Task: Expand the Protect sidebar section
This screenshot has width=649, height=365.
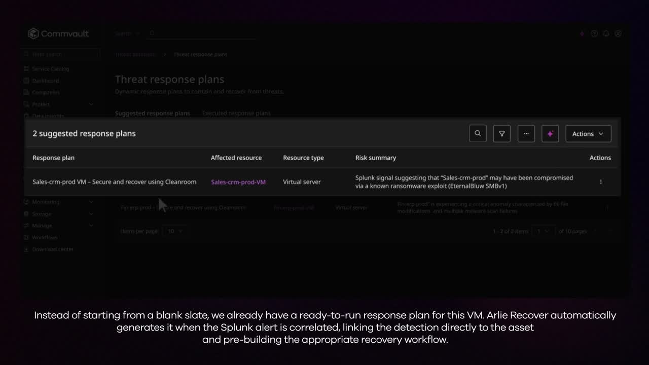Action: [91, 104]
